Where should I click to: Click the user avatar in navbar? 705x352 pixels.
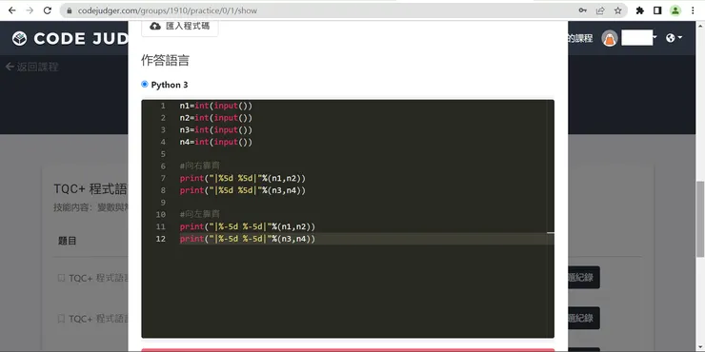(x=610, y=39)
